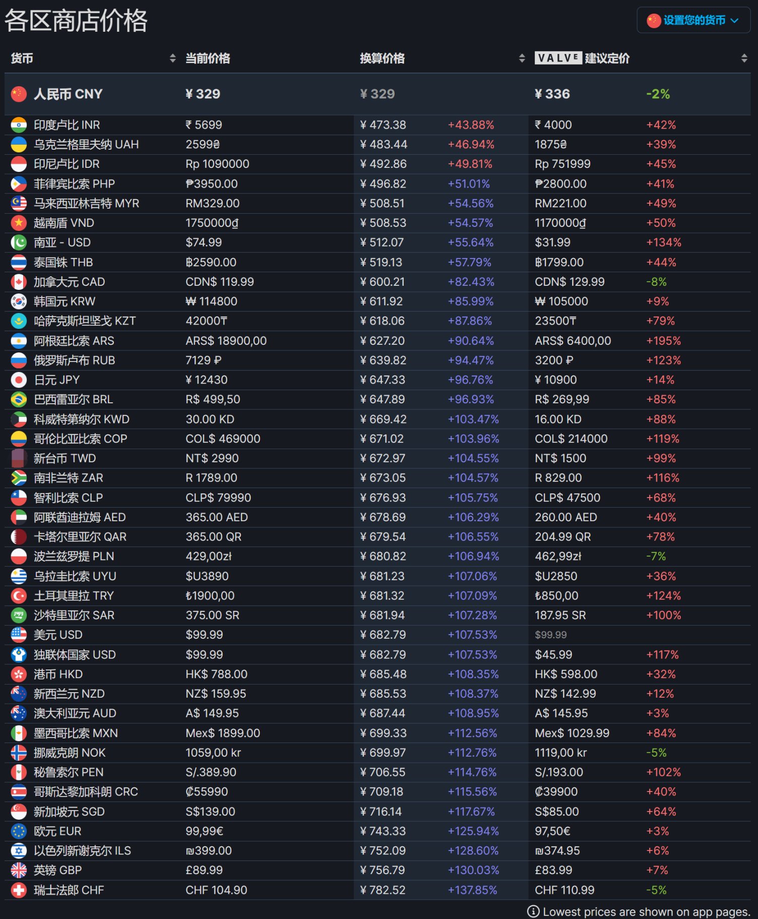Click the Argentina flag icon
The width and height of the screenshot is (758, 919).
coord(19,341)
